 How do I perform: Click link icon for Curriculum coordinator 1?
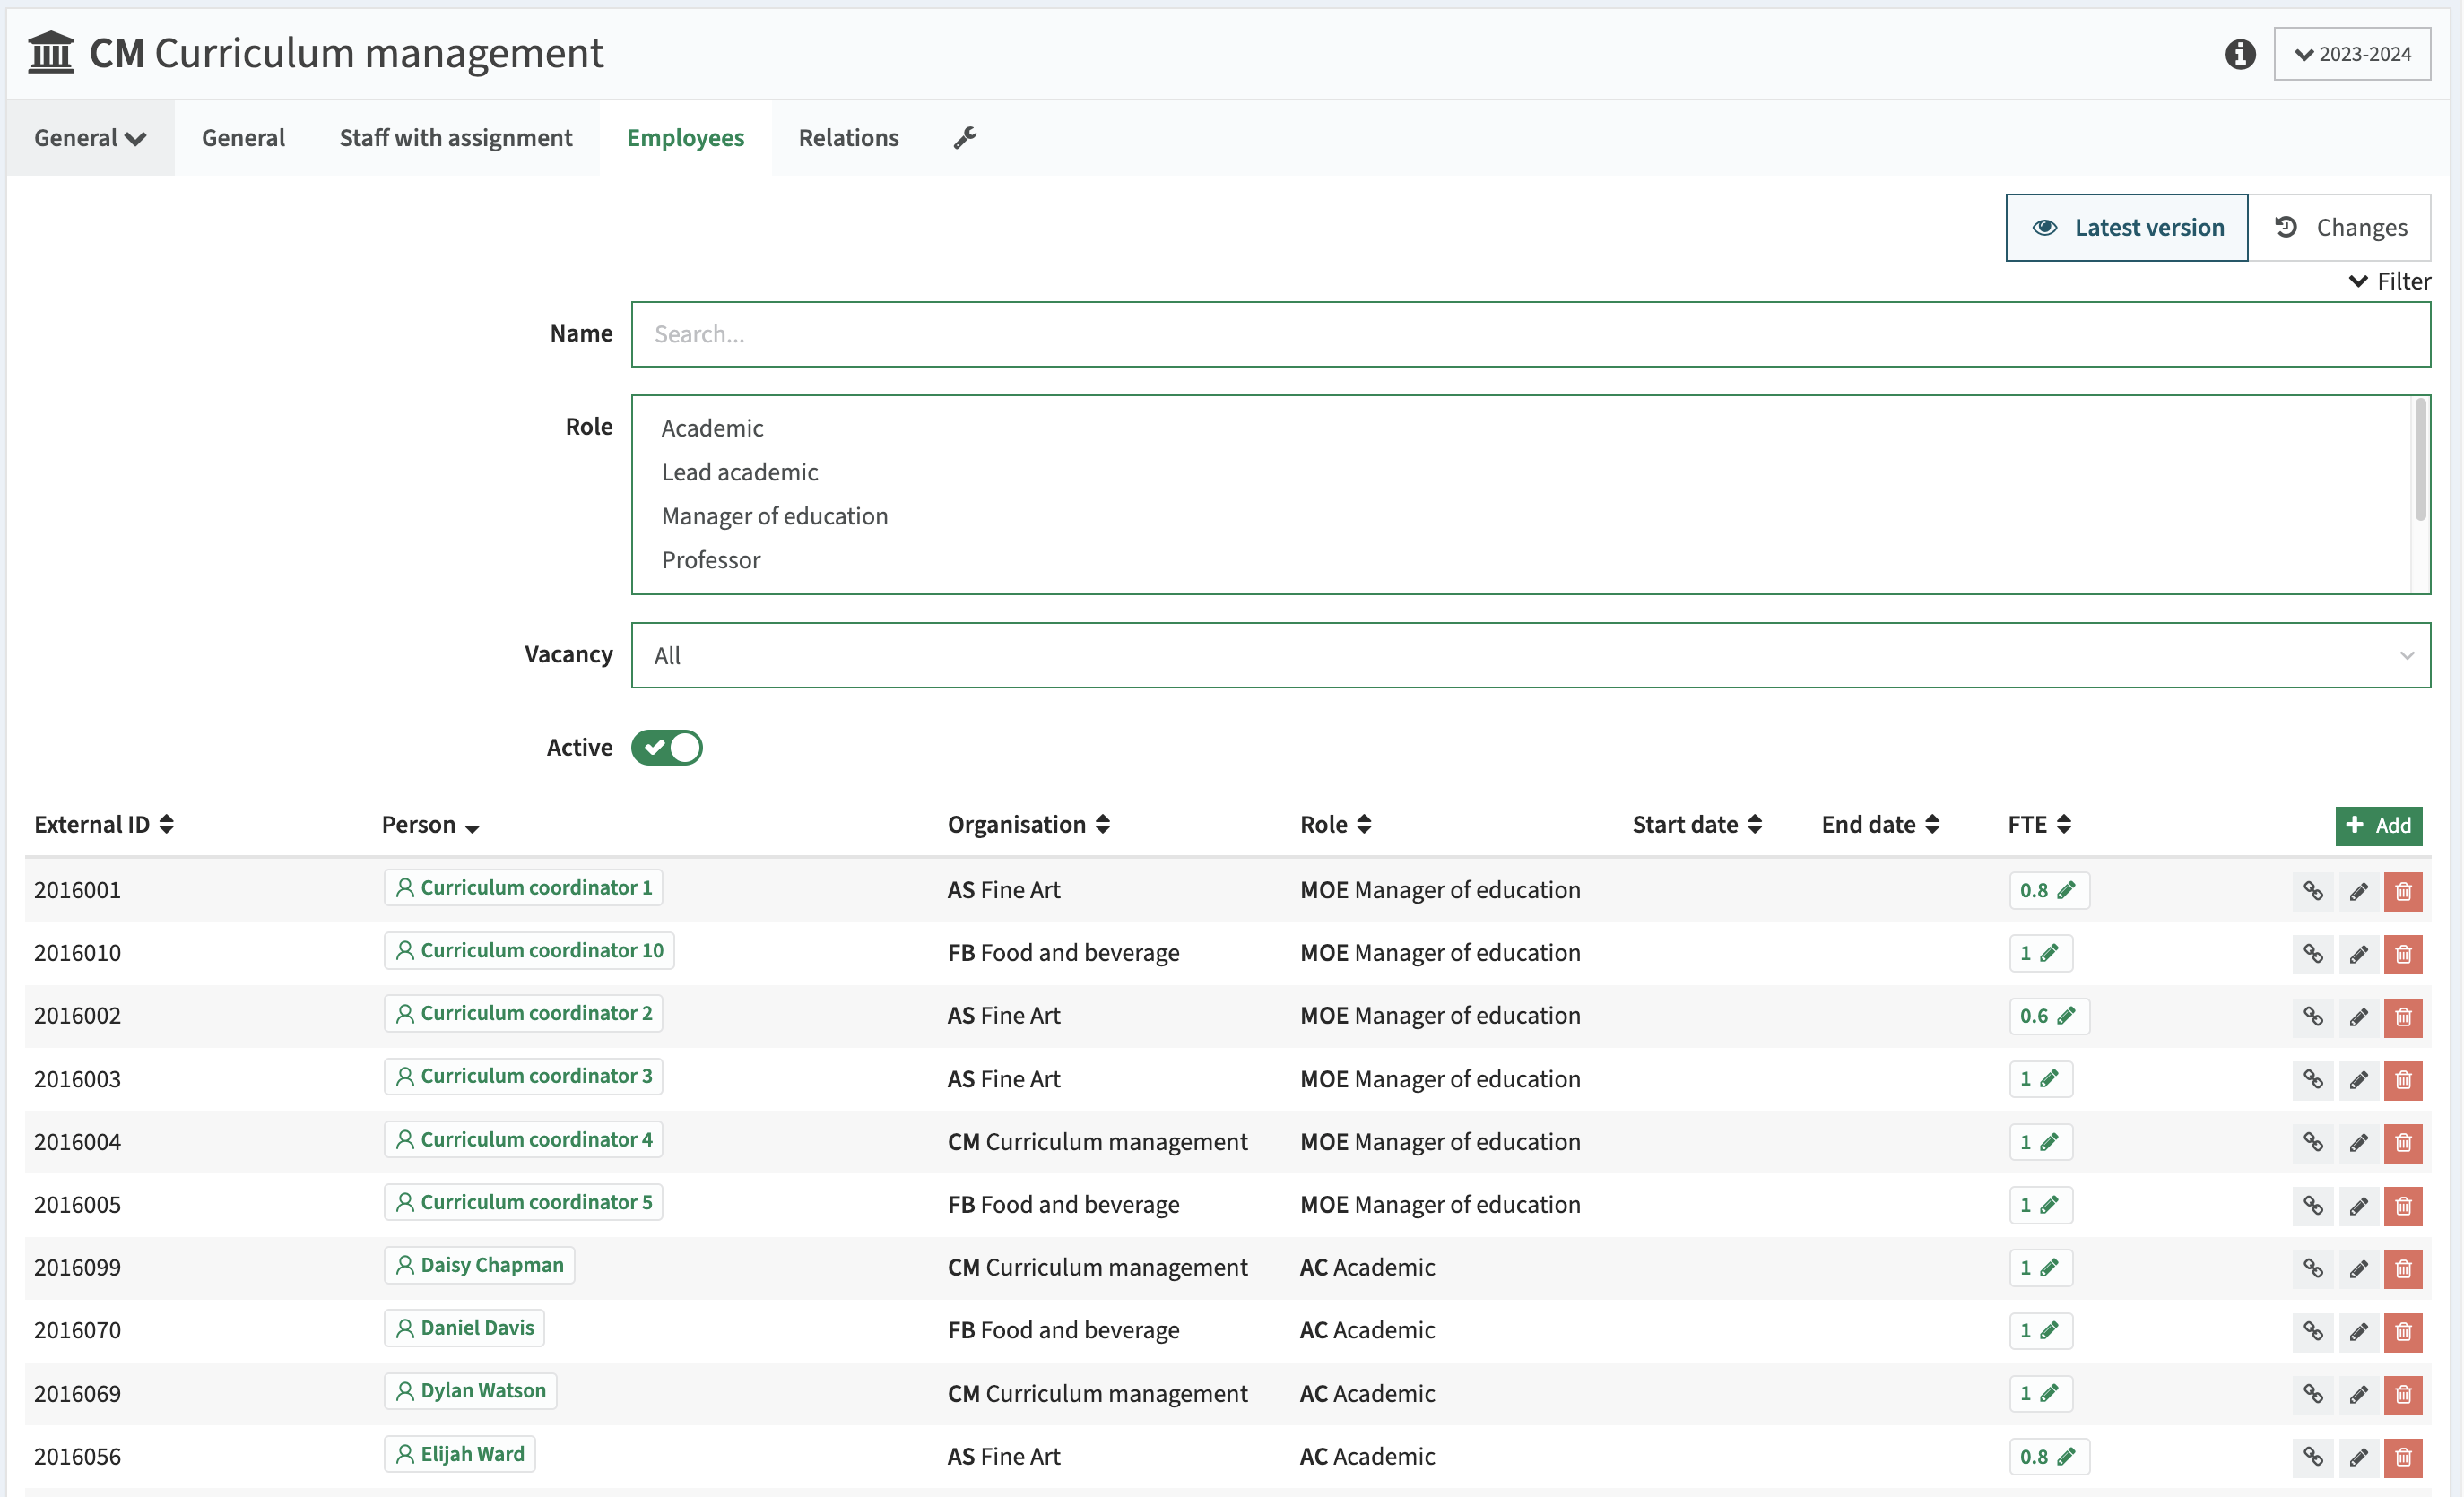click(x=2313, y=891)
